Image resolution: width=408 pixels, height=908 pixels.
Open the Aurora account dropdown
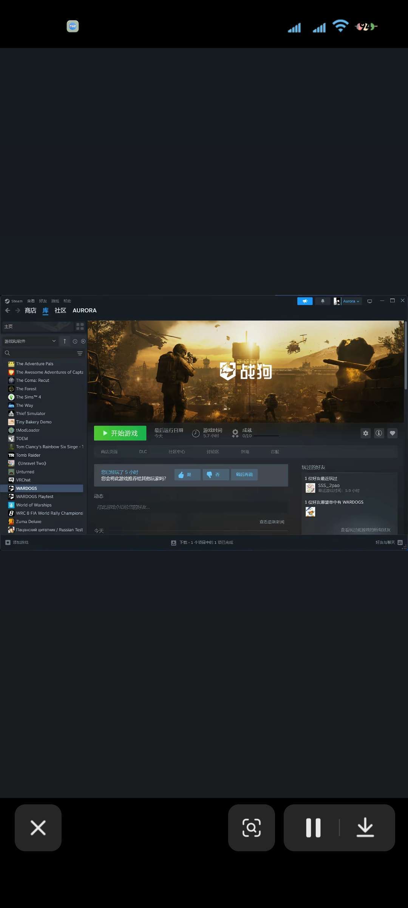tap(348, 301)
